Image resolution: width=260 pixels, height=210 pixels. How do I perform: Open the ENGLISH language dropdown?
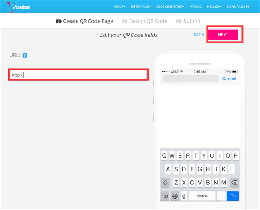pyautogui.click(x=214, y=7)
